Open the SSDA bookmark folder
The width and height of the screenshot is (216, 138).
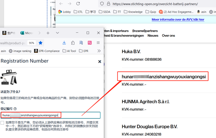tap(104, 12)
